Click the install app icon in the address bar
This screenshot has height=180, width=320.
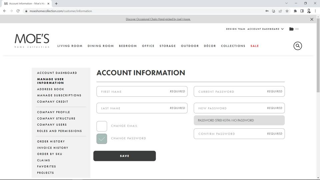pos(274,11)
